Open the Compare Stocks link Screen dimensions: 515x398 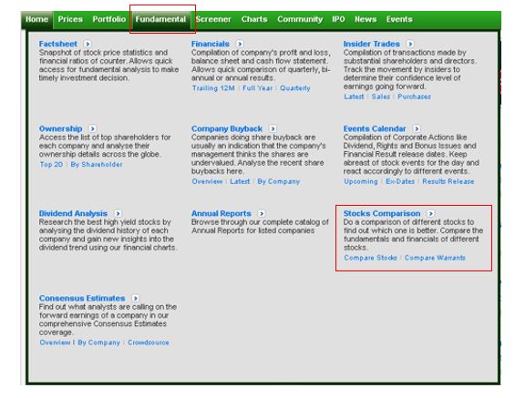370,258
